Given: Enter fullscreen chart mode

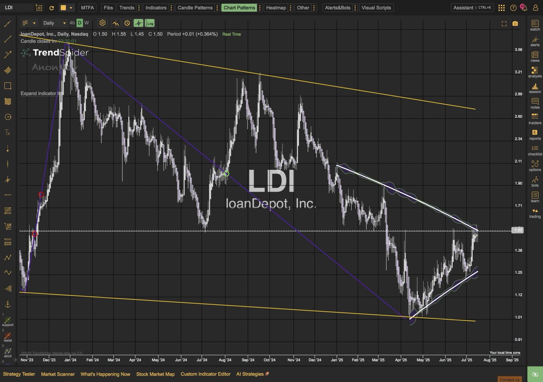Looking at the screenshot, I should click(504, 23).
